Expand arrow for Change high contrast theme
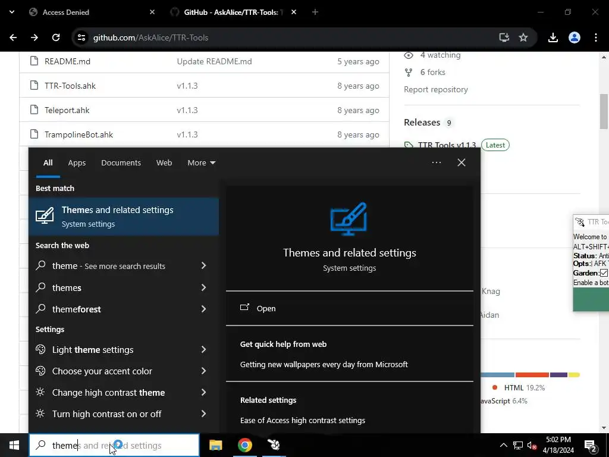609x457 pixels. click(x=203, y=392)
